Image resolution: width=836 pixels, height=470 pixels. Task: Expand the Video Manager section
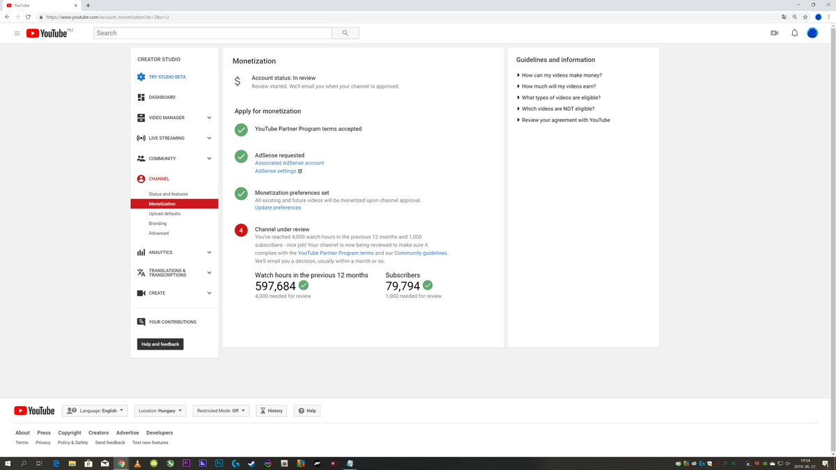(x=209, y=118)
